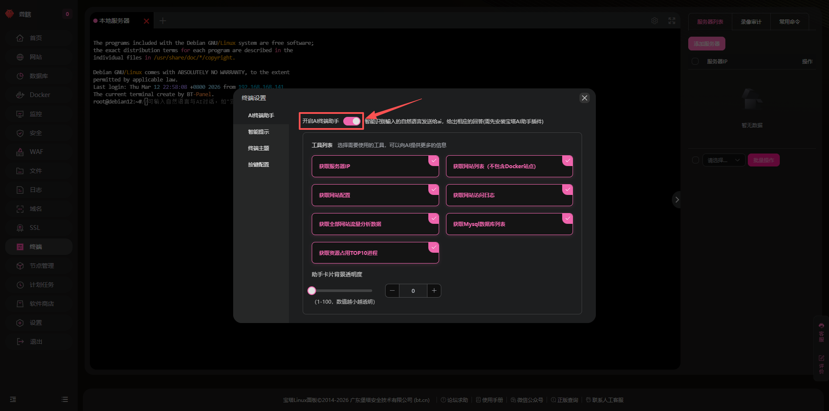Image resolution: width=829 pixels, height=411 pixels.
Task: Increase transparency value with plus stepper
Action: pos(434,291)
